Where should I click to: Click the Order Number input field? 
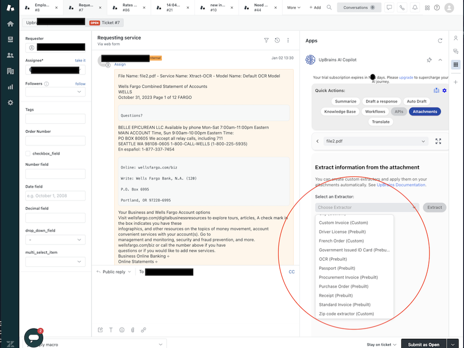[x=55, y=141]
